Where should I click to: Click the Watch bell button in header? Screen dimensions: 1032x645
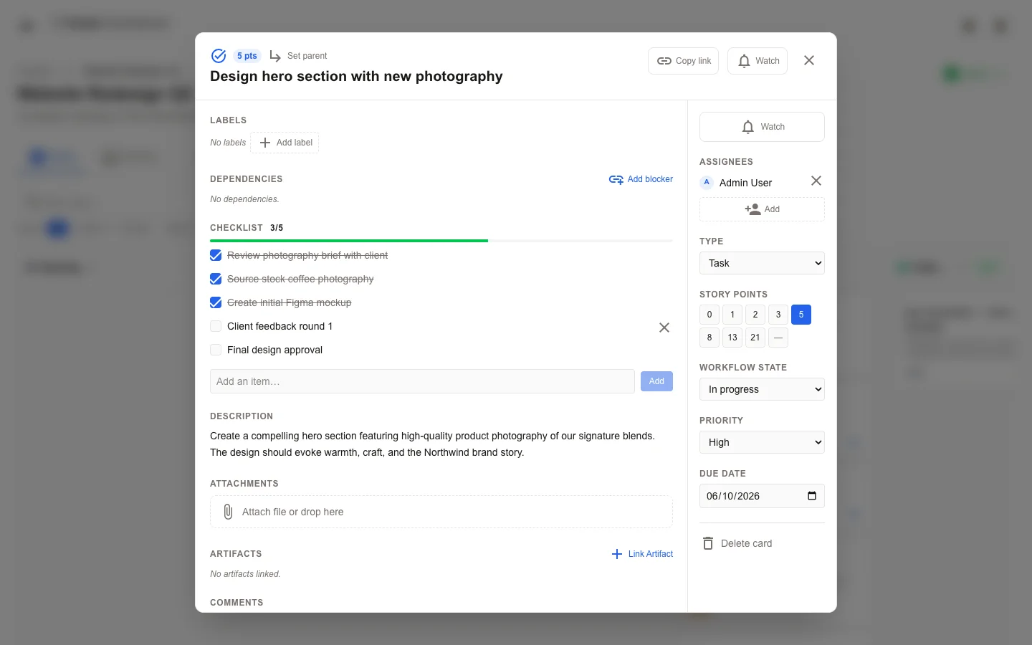[758, 61]
